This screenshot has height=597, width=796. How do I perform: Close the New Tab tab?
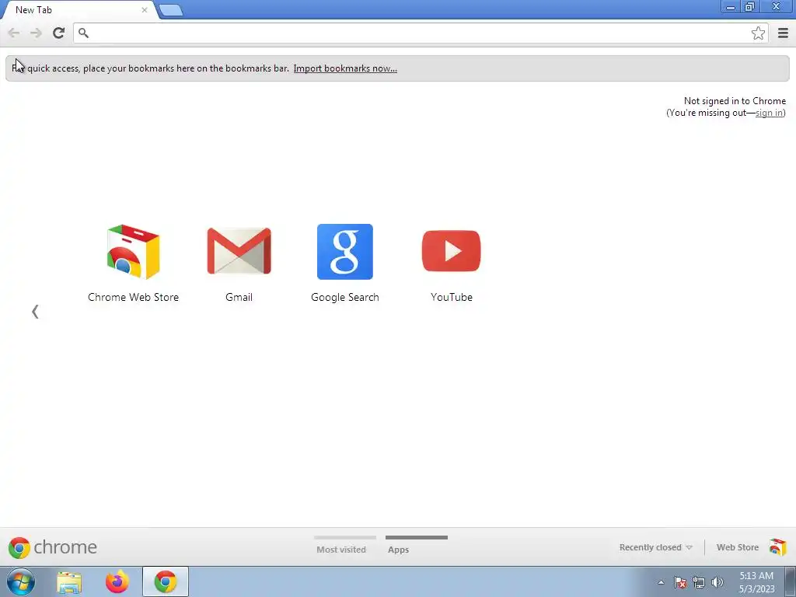(144, 9)
